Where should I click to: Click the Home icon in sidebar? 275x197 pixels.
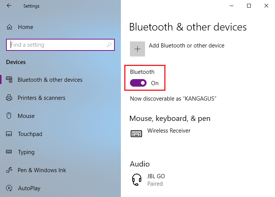pos(9,27)
